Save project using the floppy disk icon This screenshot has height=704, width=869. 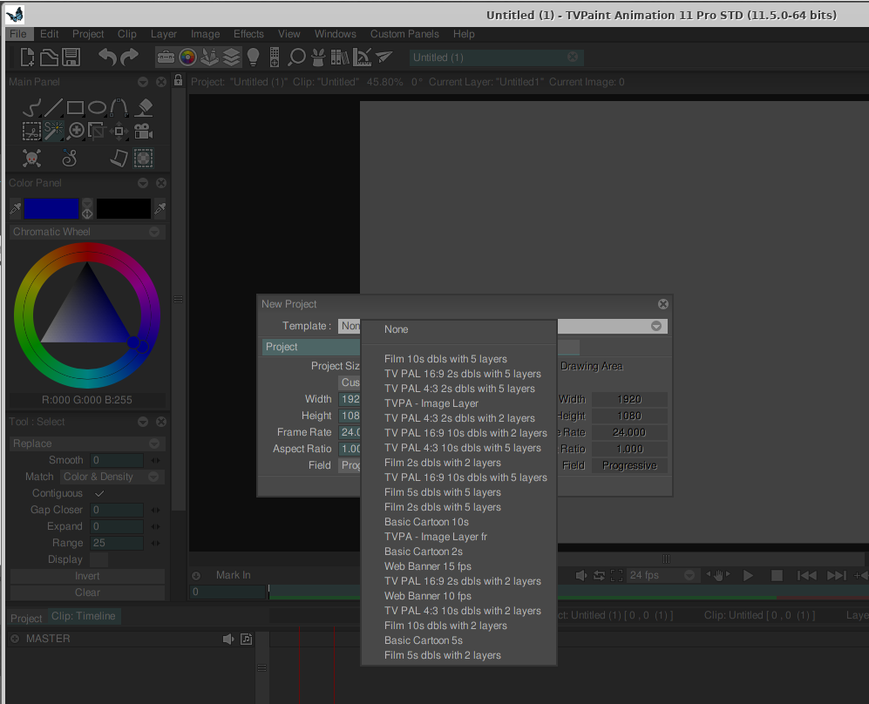[x=71, y=57]
